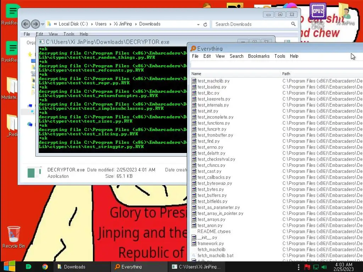This screenshot has width=363, height=272.
Task: Click __init__.py entry in results
Action: [207, 237]
